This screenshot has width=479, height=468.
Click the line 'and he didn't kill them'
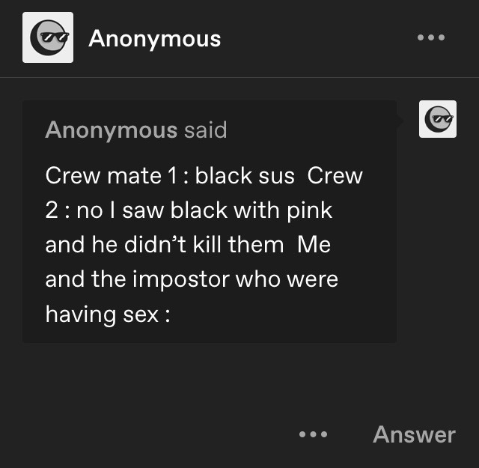pyautogui.click(x=165, y=245)
